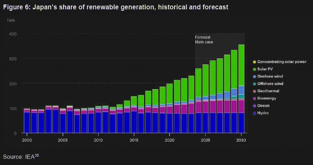Click the pink Geothermal legend dot
This screenshot has height=165, width=313.
tap(254, 91)
